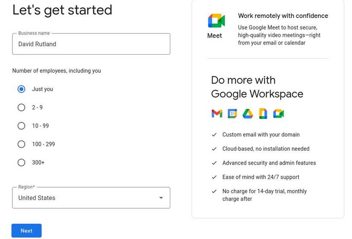This screenshot has height=239, width=352.
Task: Click the Meet icon in Workspace row
Action: (x=278, y=113)
